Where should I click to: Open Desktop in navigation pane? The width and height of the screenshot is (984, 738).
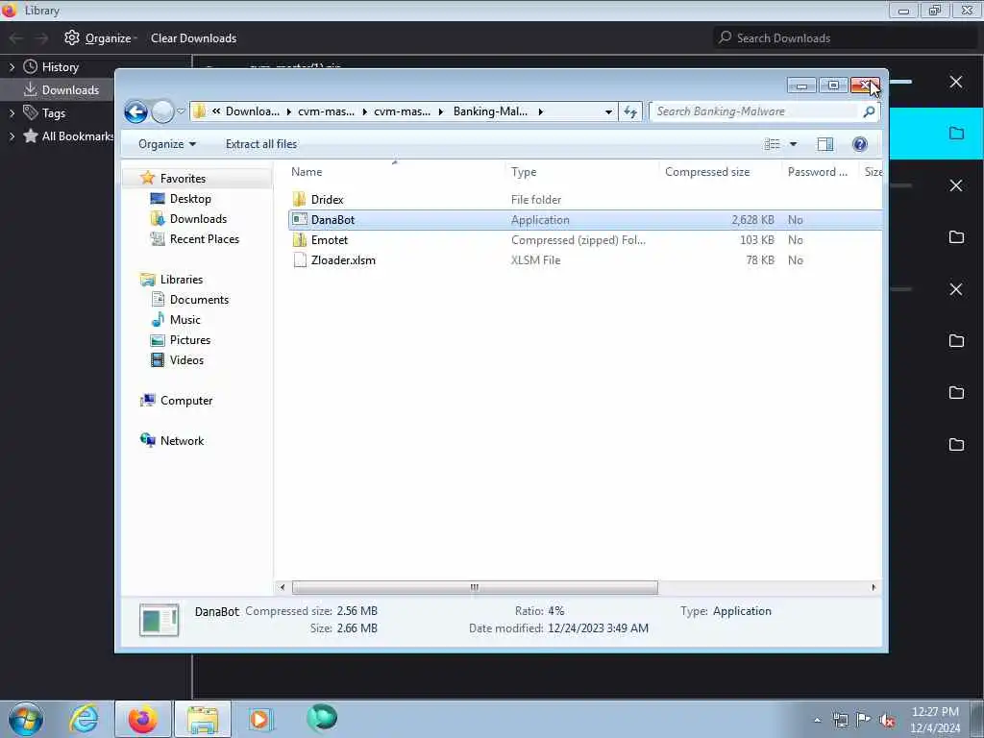[190, 198]
